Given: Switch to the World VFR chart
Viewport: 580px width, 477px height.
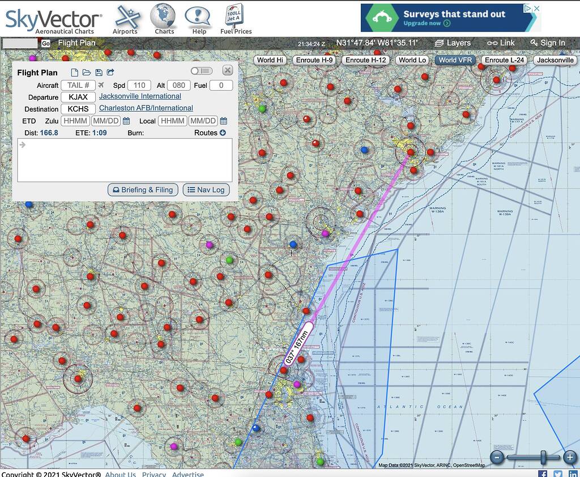Looking at the screenshot, I should 455,59.
